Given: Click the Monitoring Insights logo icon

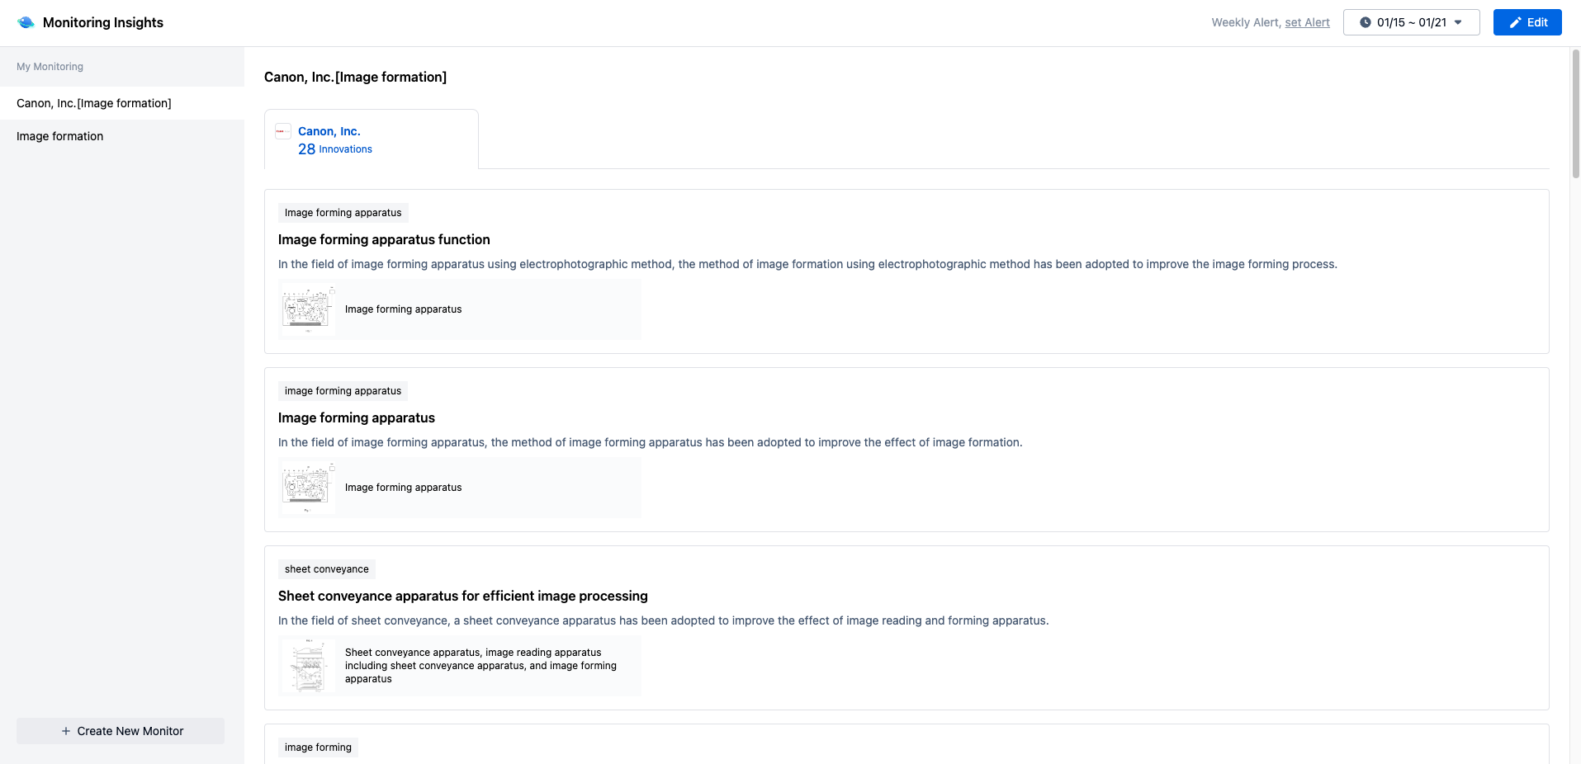Looking at the screenshot, I should click(x=26, y=22).
